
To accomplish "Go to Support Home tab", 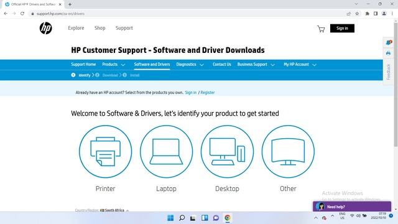I will click(83, 65).
